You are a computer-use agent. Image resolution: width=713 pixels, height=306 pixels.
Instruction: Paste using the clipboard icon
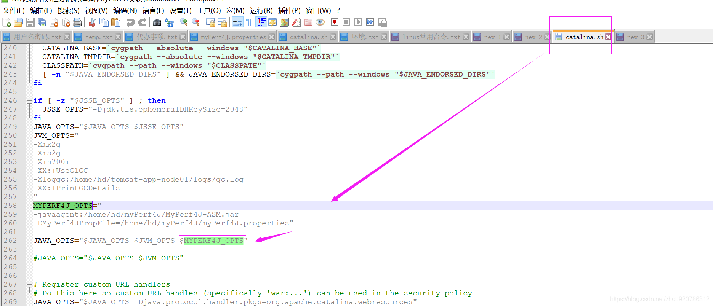pos(115,22)
